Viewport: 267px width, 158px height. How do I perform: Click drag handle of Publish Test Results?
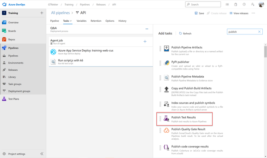tap(160, 119)
